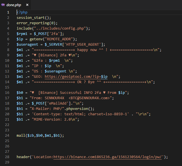Click the "../includes/config.php" string

[x=60, y=28]
